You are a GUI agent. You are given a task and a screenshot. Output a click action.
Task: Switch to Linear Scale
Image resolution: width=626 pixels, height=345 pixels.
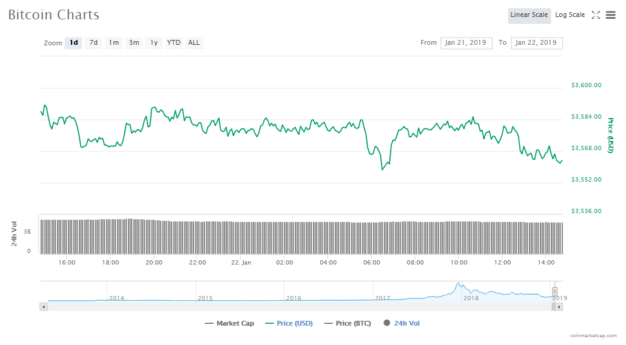click(529, 15)
